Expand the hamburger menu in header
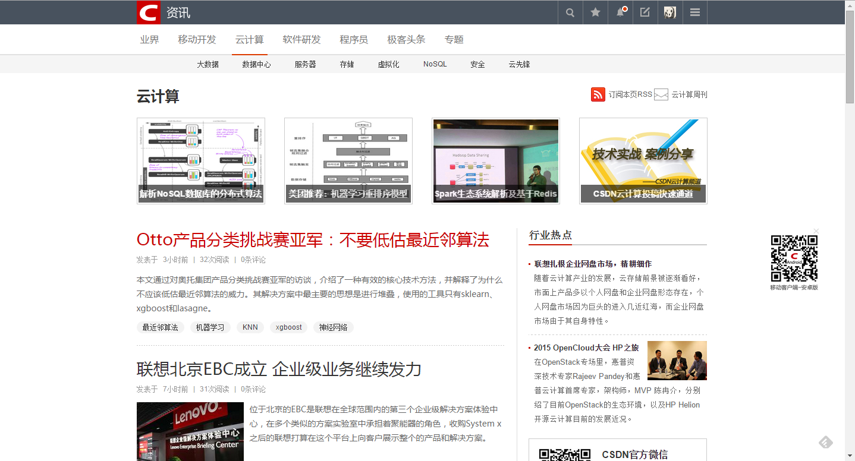The image size is (855, 461). [694, 12]
